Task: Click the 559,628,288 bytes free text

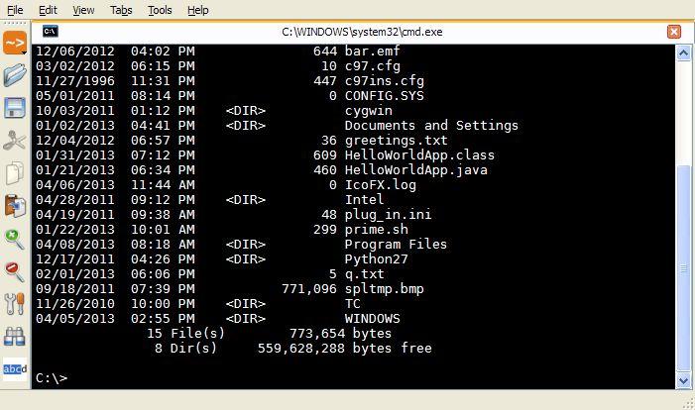Action: 345,349
